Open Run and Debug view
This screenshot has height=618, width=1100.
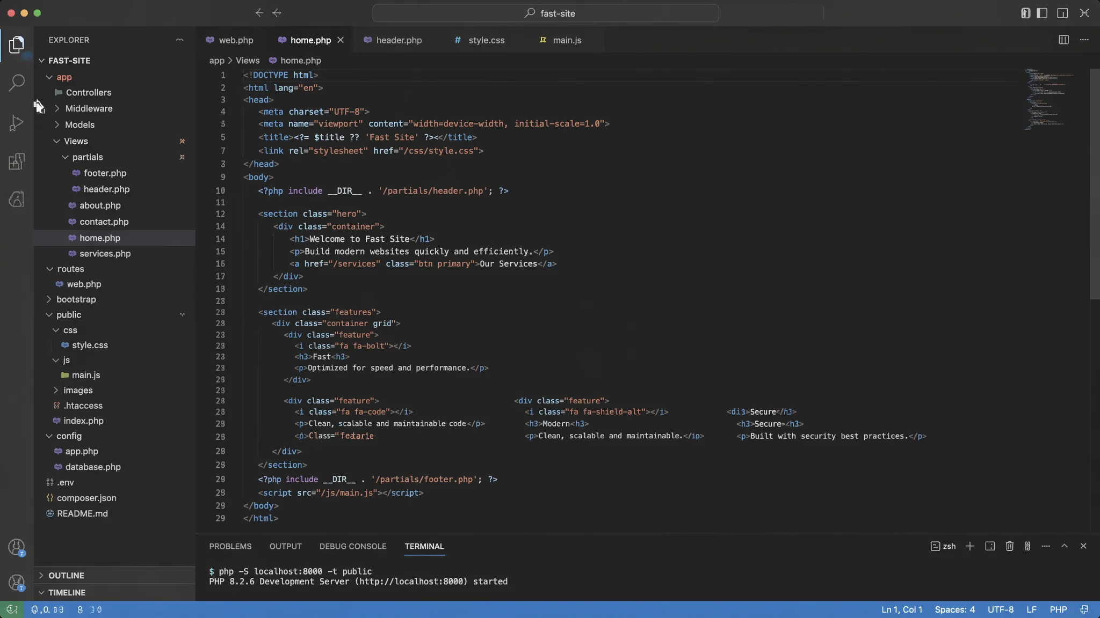click(17, 123)
